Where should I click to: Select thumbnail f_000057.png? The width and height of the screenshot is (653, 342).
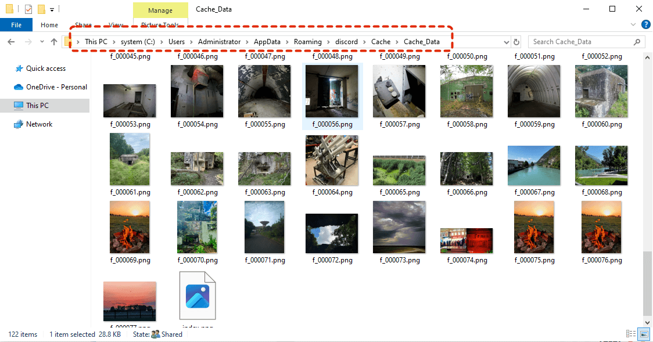point(399,91)
